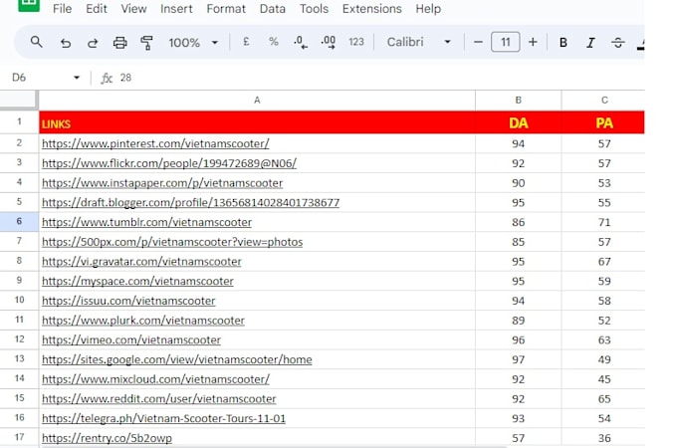Select the LINKS header cell
The width and height of the screenshot is (677, 448).
[x=257, y=122]
